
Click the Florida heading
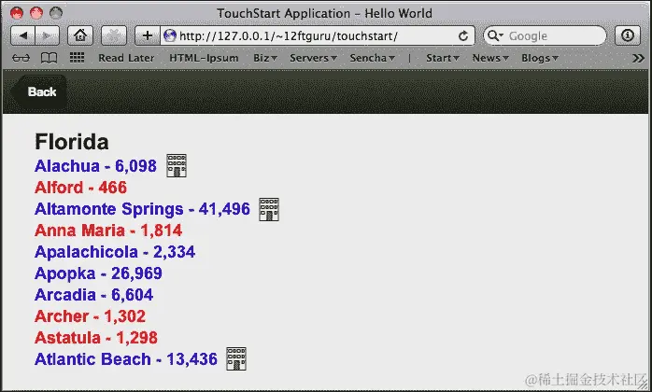point(72,142)
